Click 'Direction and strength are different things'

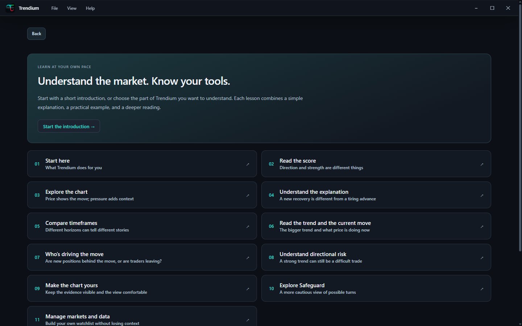(321, 168)
